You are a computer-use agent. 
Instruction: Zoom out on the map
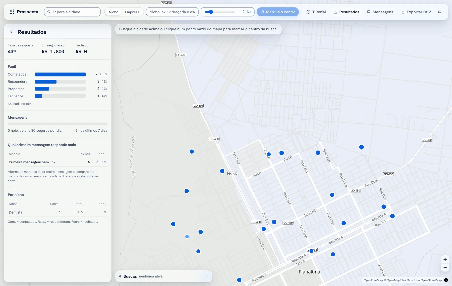(x=445, y=267)
